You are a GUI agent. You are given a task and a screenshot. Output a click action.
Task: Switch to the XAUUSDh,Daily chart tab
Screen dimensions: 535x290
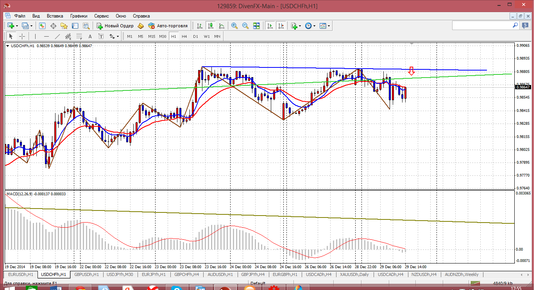point(354,274)
